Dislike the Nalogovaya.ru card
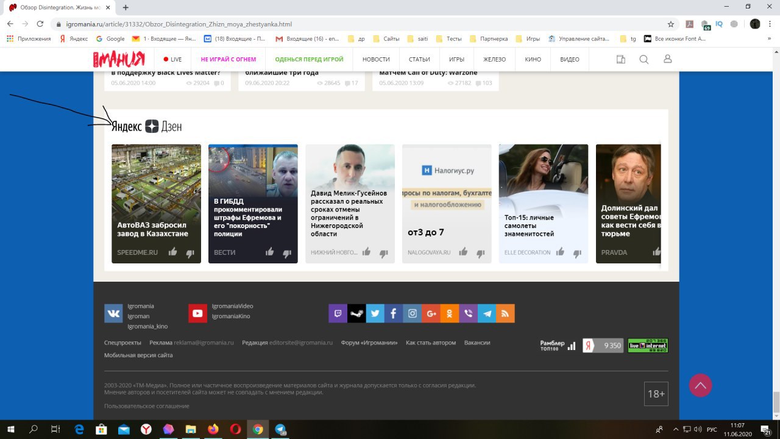 pyautogui.click(x=480, y=253)
